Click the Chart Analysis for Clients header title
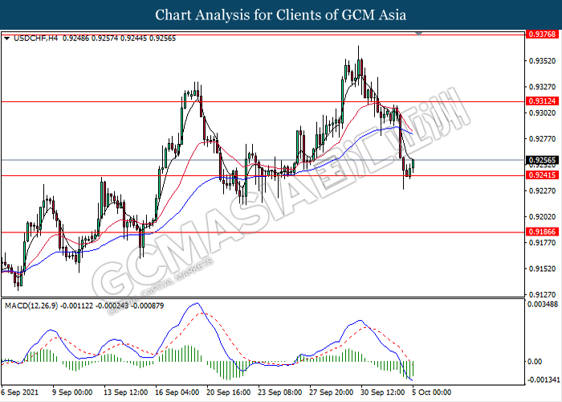562x402 pixels. pyautogui.click(x=281, y=14)
